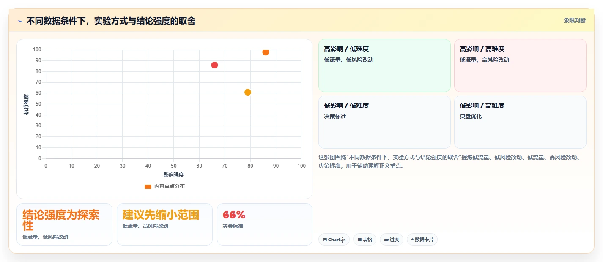Screen dimensions: 603x262
Task: Click the 复盘优化 text in quadrant card
Action: pyautogui.click(x=471, y=116)
